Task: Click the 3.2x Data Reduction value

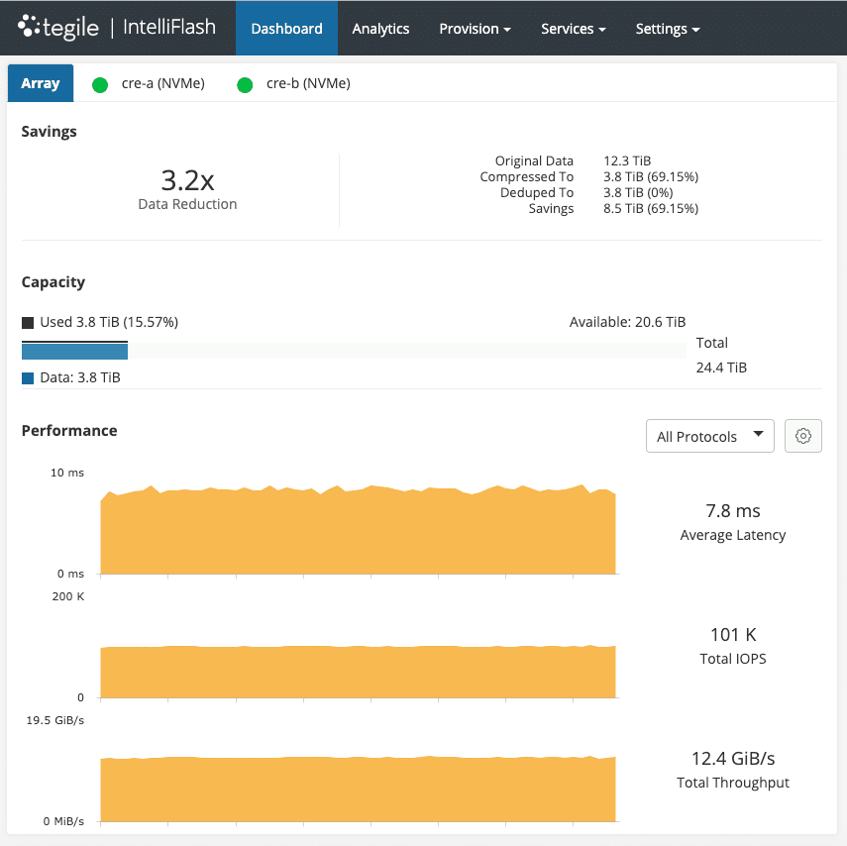Action: click(187, 180)
